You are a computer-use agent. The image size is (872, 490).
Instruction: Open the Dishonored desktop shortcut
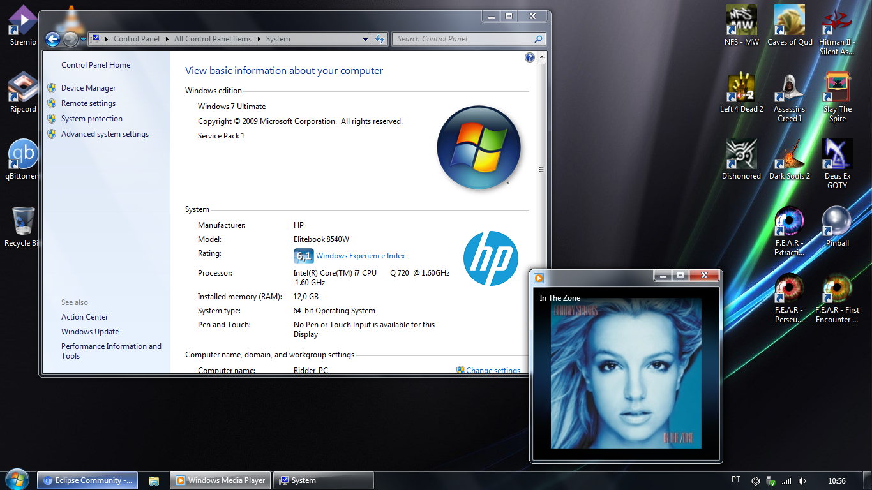coord(741,155)
